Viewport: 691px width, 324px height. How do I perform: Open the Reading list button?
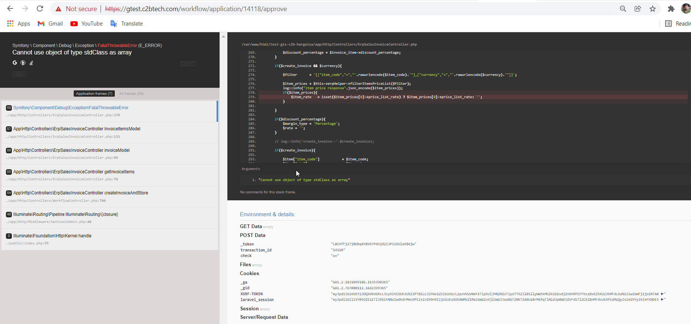[x=678, y=24]
